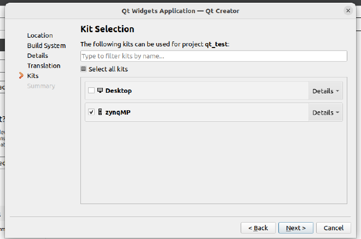Cancel the project wizard
361x239 pixels.
click(333, 228)
